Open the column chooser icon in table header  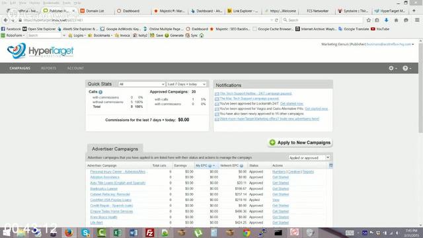330,165
